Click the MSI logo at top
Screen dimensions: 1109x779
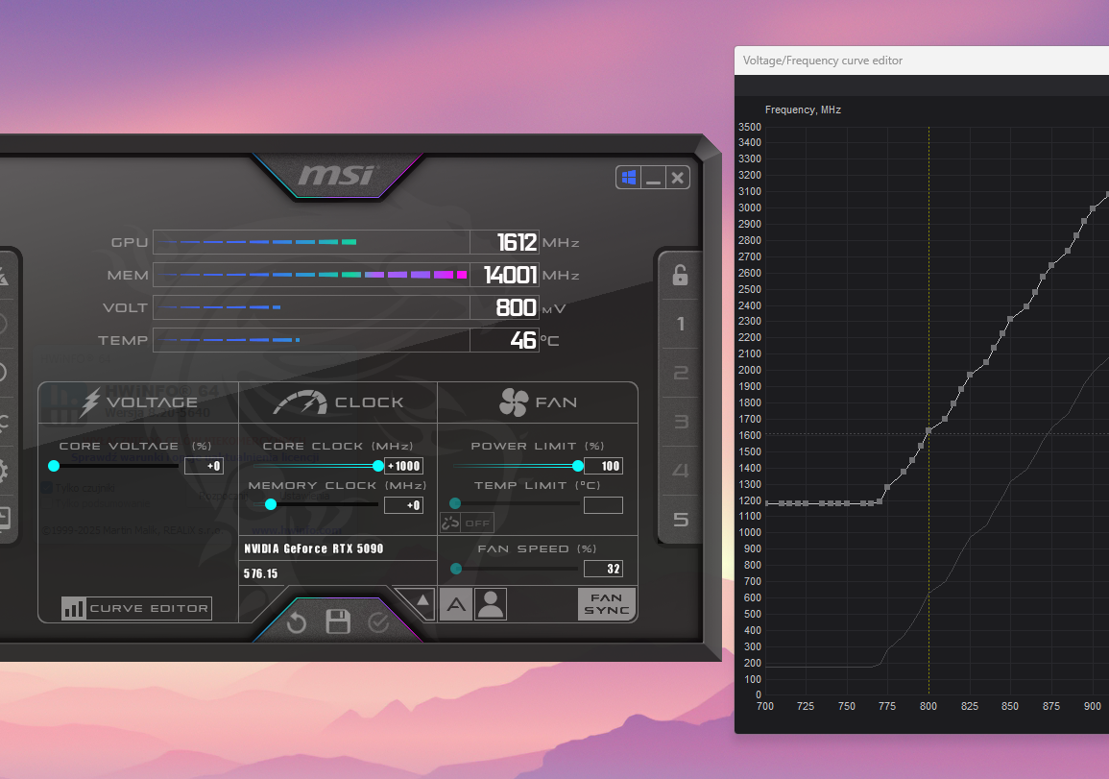point(337,176)
